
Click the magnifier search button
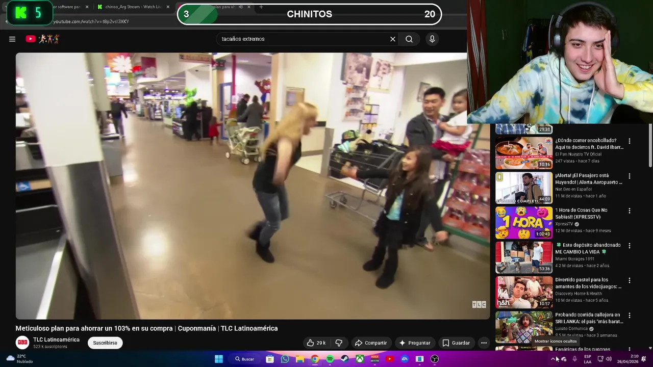pos(409,39)
